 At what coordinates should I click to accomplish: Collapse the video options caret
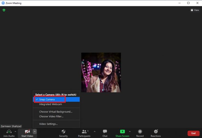pos(35,131)
